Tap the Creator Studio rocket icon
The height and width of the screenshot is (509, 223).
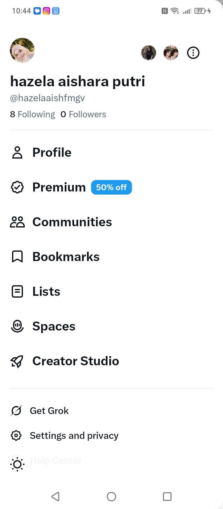coord(17,361)
